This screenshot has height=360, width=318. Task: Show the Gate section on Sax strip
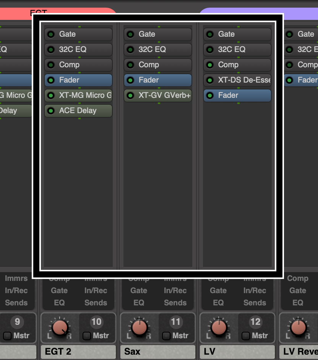[139, 290]
